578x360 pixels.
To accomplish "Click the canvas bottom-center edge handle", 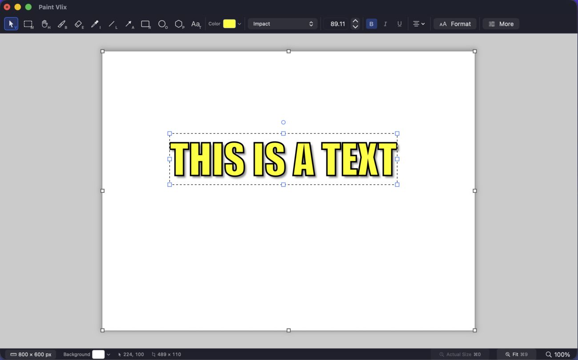I will tap(289, 330).
